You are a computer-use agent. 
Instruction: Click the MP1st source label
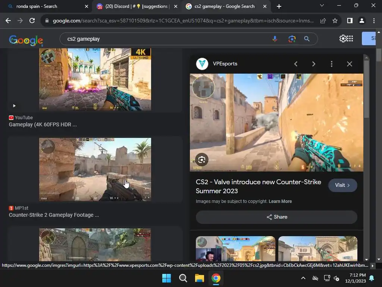pyautogui.click(x=19, y=208)
